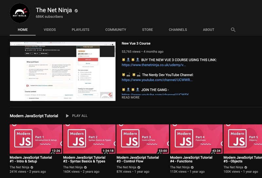This screenshot has height=178, width=262.
Task: Open thenetninja.co.uk udemy link
Action: click(154, 65)
